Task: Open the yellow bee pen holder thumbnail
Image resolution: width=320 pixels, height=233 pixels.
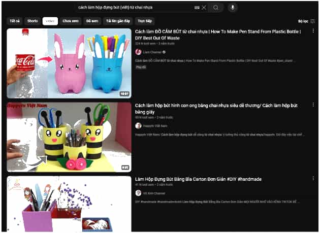Action: pos(69,137)
